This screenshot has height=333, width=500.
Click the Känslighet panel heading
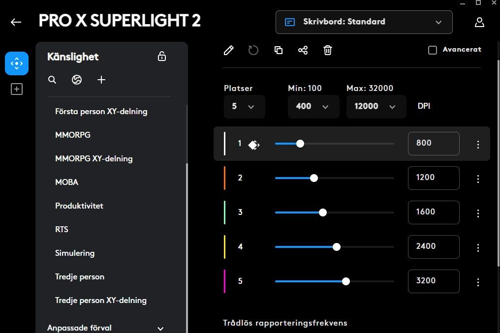tap(73, 57)
